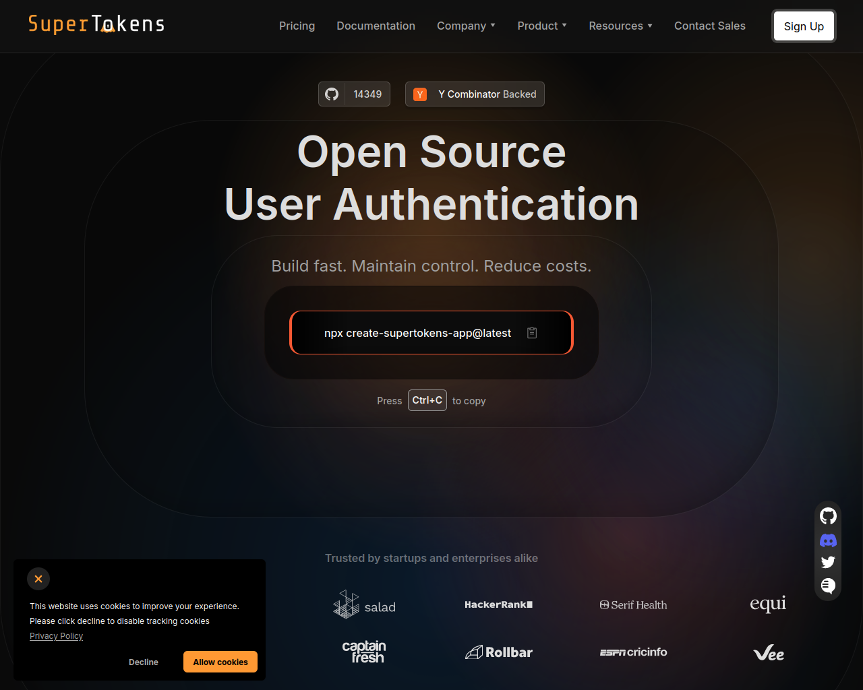This screenshot has width=863, height=690.
Task: Go to the Pricing page
Action: [x=297, y=26]
